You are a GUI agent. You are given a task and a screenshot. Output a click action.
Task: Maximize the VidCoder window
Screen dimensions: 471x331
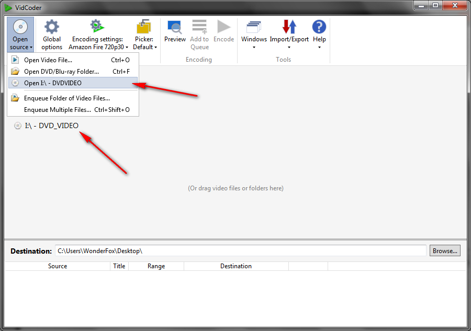(x=435, y=5)
